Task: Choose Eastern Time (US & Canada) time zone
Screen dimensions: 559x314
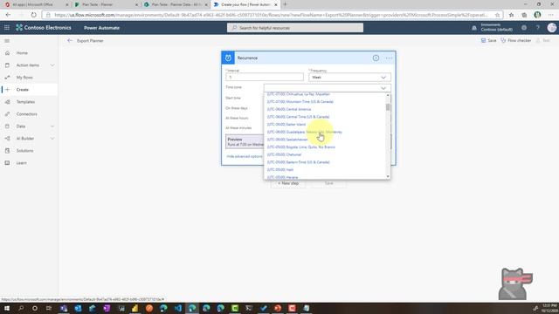Action: coord(299,162)
